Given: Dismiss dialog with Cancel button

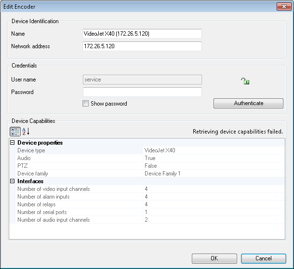Looking at the screenshot, I should (264, 258).
